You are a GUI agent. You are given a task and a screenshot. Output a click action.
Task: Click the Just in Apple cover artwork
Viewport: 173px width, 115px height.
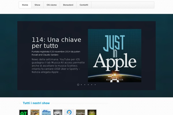coord(114,55)
